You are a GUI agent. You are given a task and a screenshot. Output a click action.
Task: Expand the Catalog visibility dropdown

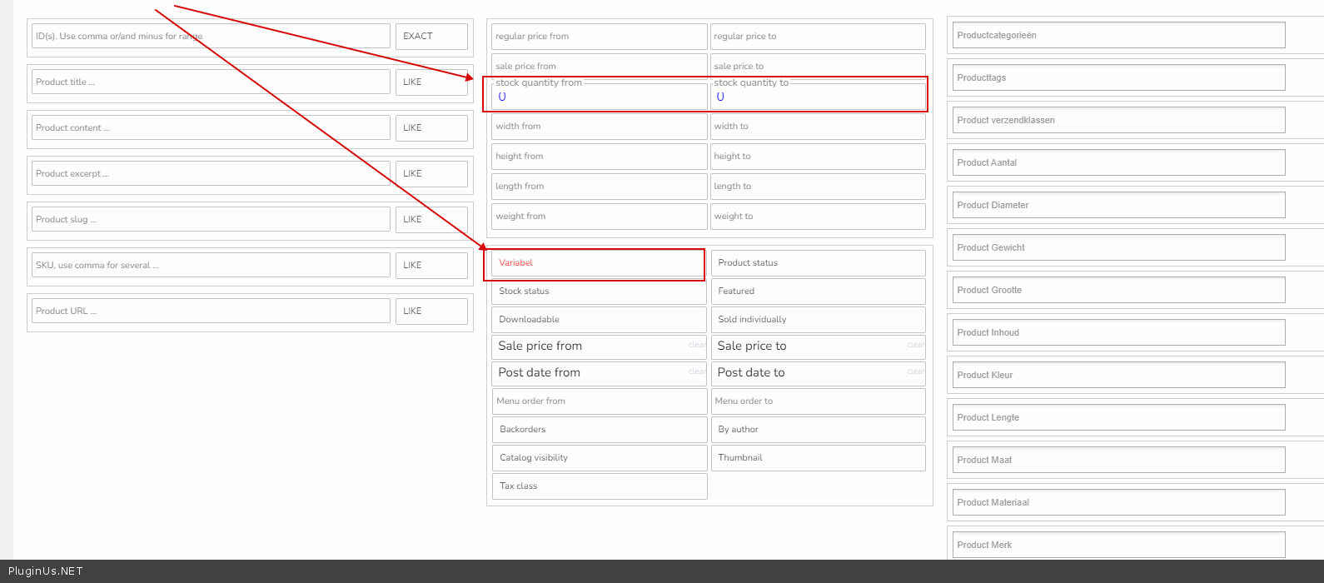coord(599,458)
